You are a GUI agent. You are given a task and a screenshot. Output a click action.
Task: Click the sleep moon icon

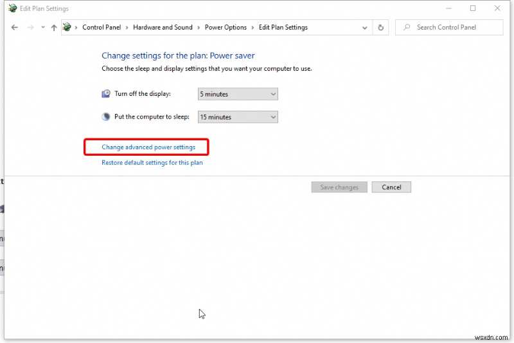tap(106, 116)
